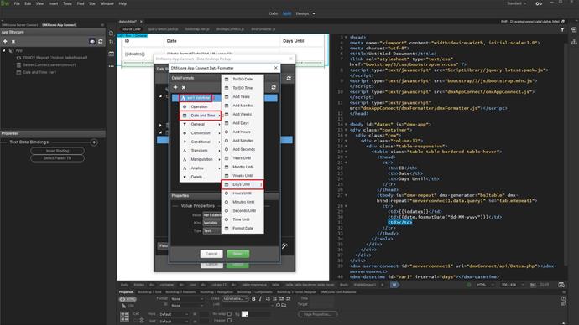Choose Minutes Until option
Viewport: 579px width, 325px height.
tap(243, 202)
